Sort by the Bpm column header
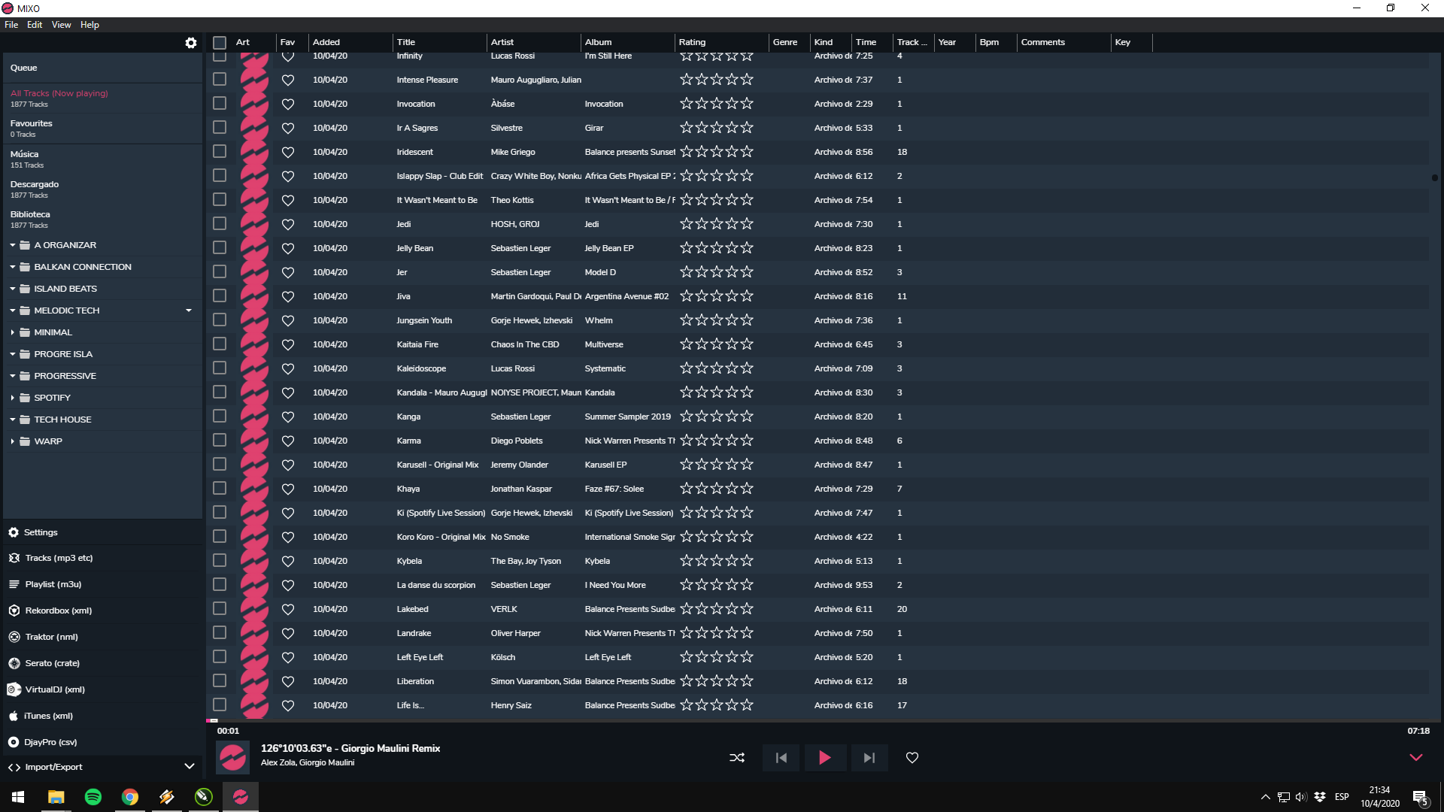Screen dimensions: 1444x812 tap(989, 43)
